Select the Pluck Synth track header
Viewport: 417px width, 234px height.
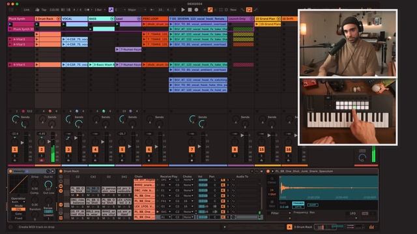21,19
